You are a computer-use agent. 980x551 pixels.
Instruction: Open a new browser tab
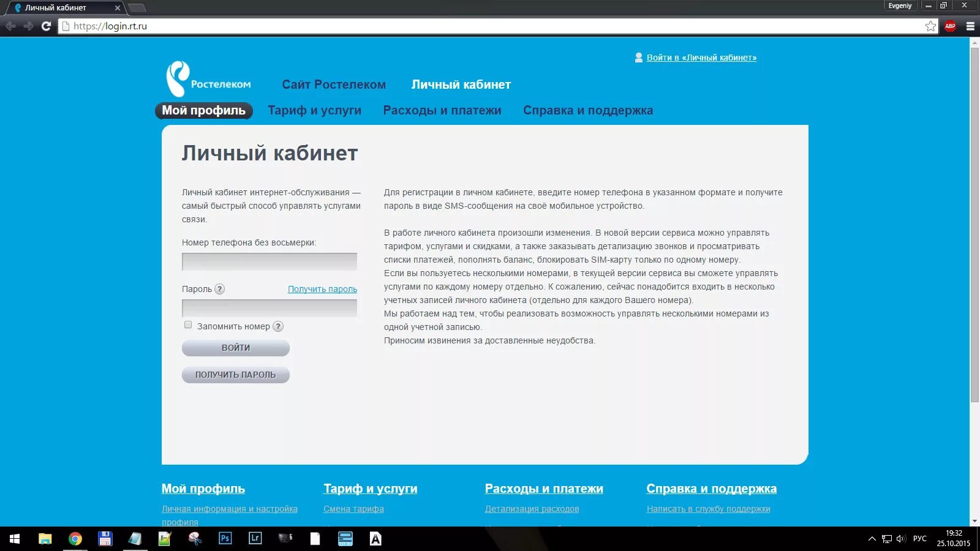(x=137, y=8)
